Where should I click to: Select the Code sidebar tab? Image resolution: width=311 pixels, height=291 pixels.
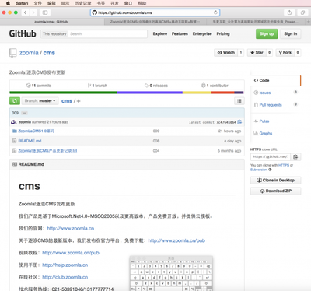275,80
